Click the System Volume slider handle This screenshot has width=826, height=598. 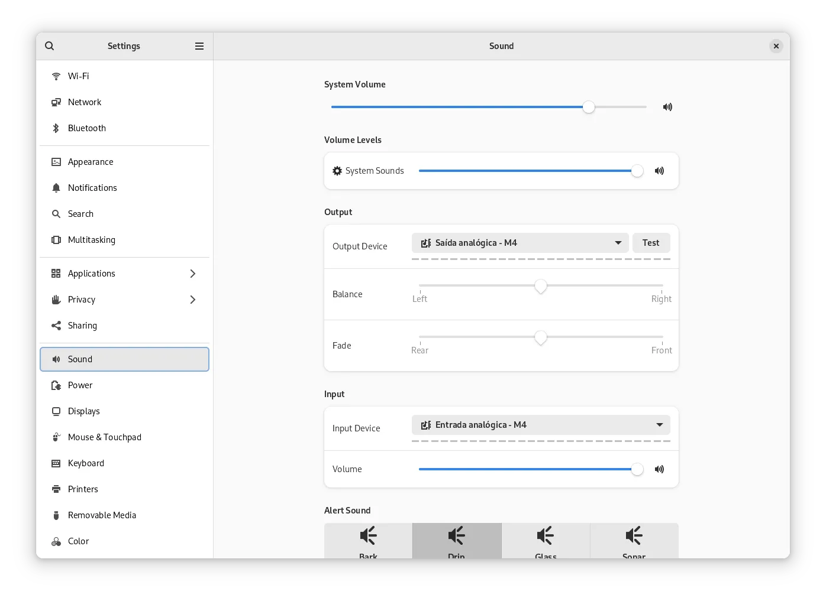point(588,107)
